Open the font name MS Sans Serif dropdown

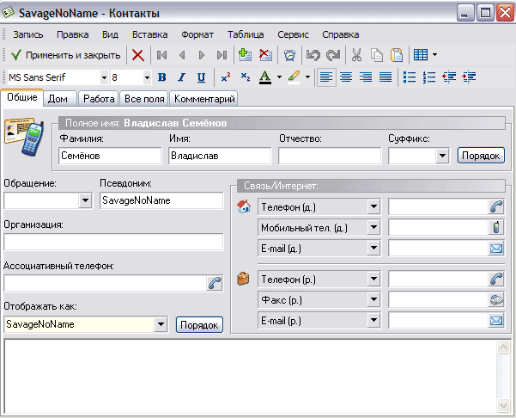102,77
